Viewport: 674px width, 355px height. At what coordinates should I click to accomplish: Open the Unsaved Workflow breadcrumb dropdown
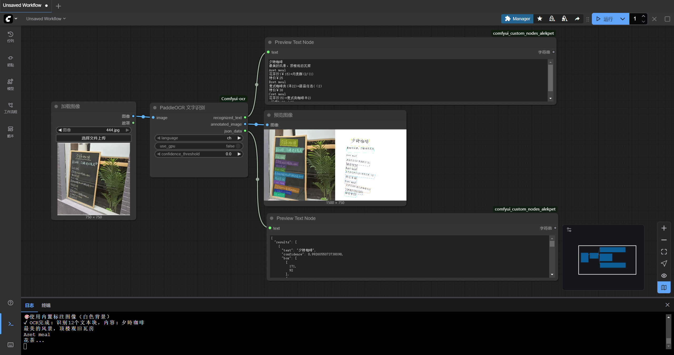pyautogui.click(x=46, y=19)
